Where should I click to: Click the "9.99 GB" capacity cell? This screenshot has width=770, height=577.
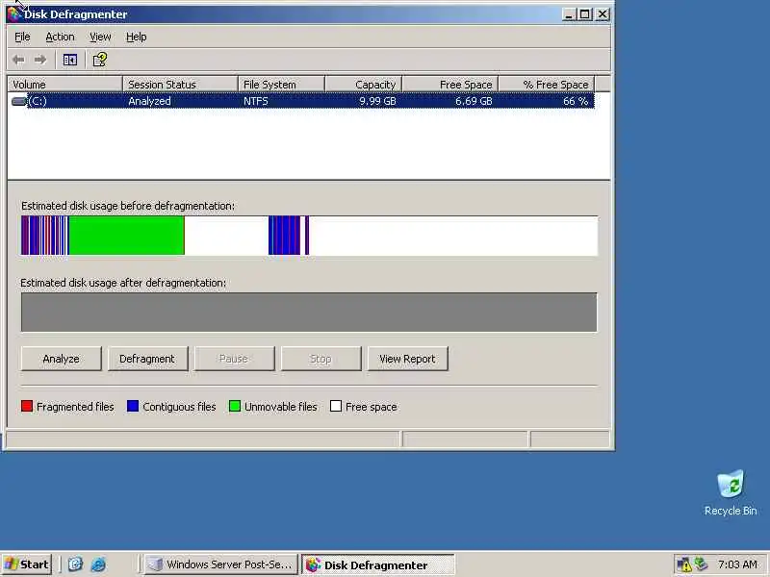(377, 101)
